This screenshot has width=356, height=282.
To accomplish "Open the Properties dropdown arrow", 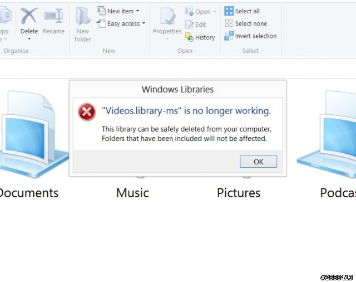I will point(167,39).
